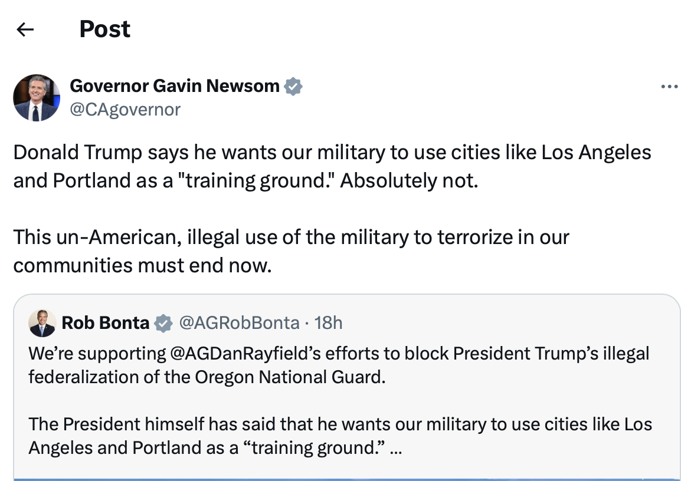Image resolution: width=681 pixels, height=481 pixels.
Task: Click the back arrow icon
Action: point(25,29)
